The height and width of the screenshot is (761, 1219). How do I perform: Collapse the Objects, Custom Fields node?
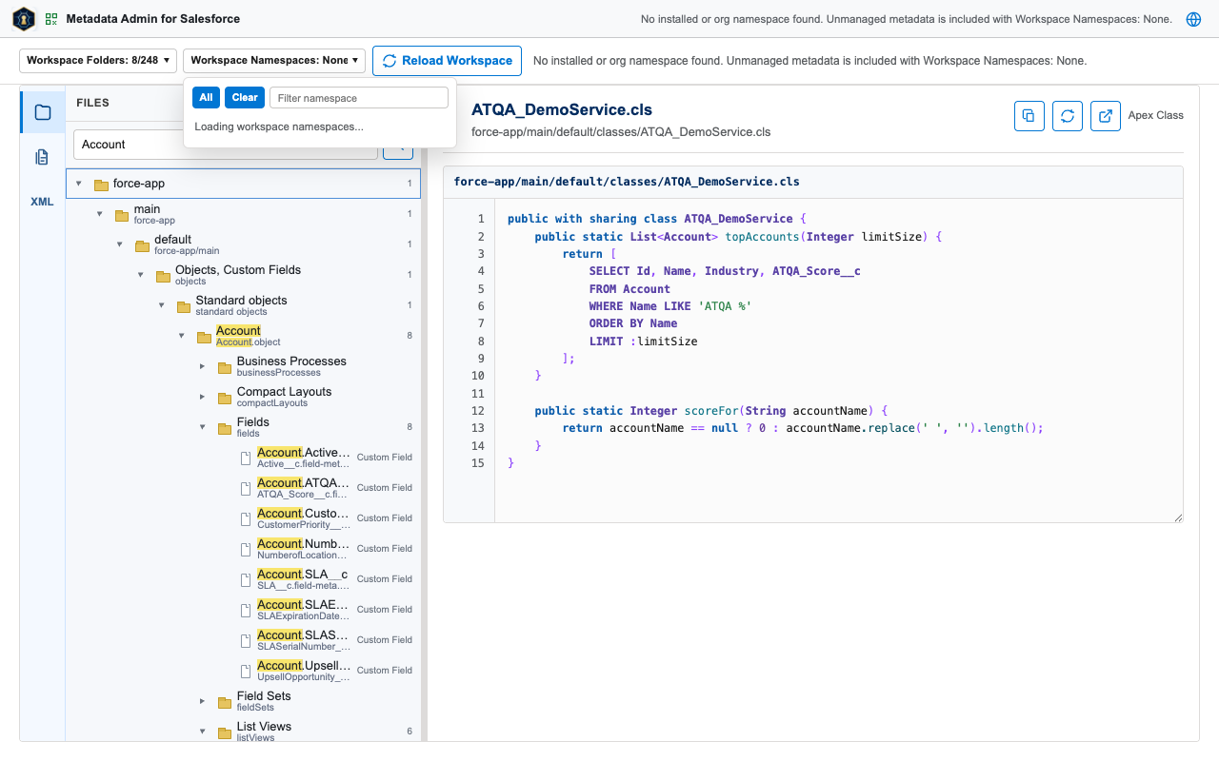pyautogui.click(x=141, y=275)
